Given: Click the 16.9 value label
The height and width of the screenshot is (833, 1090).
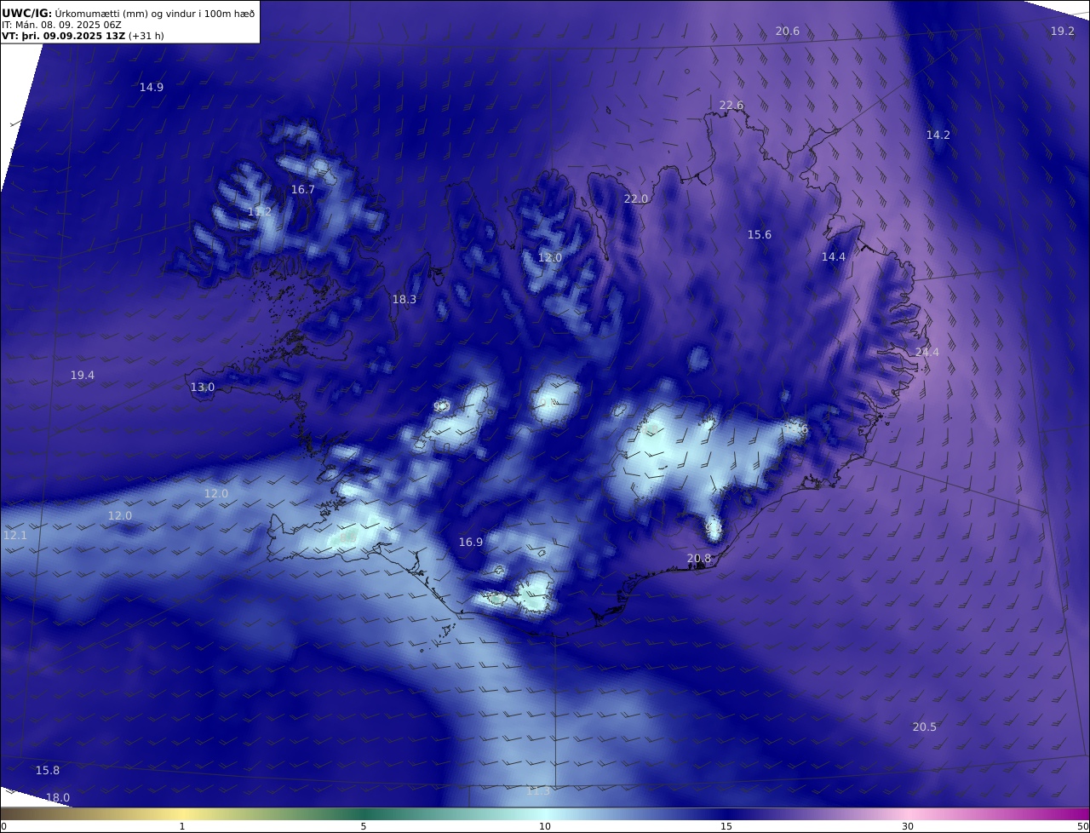Looking at the screenshot, I should click(471, 542).
